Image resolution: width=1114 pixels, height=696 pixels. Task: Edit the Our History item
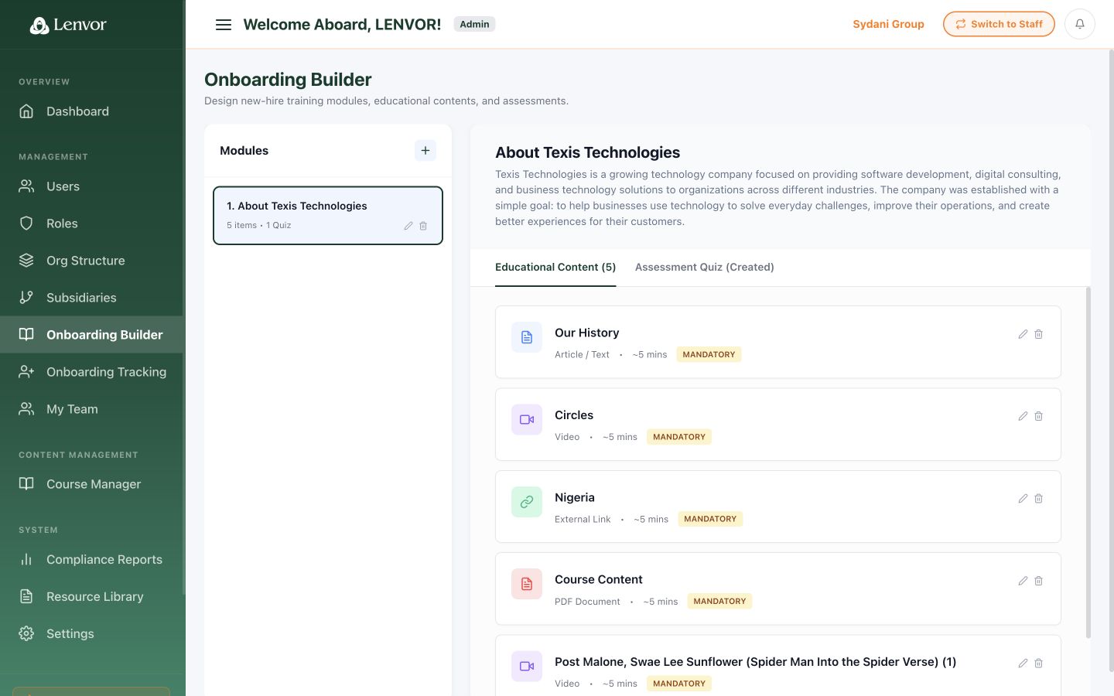tap(1023, 334)
